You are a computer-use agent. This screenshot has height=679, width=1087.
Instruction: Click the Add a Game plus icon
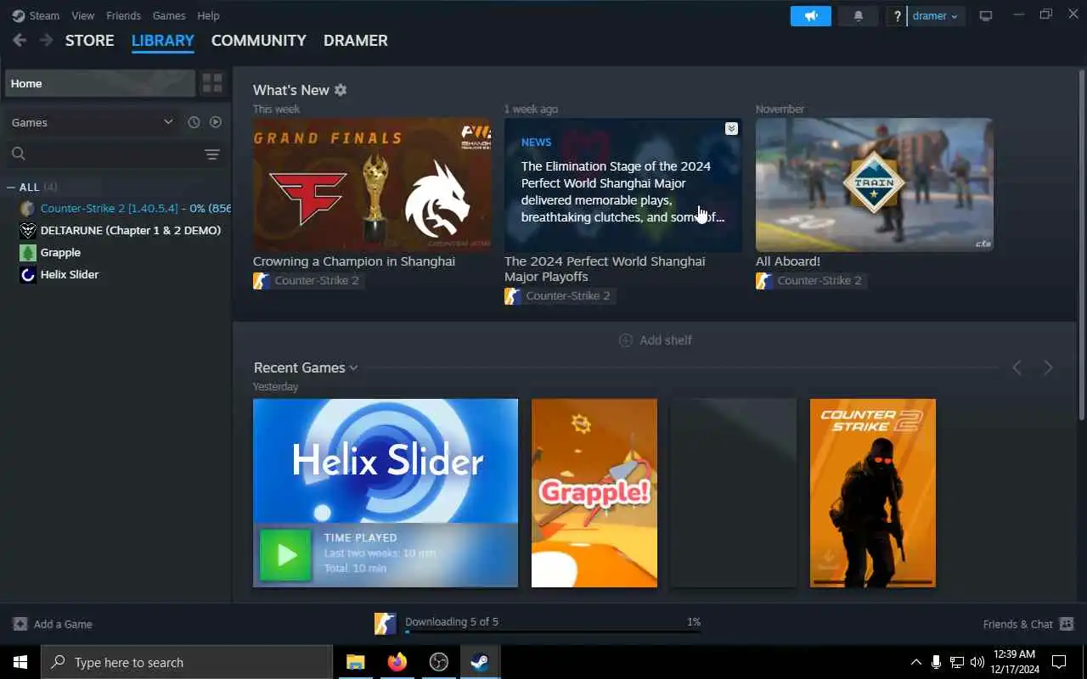click(20, 624)
